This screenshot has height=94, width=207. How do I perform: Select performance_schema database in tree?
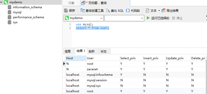pyautogui.click(x=28, y=17)
